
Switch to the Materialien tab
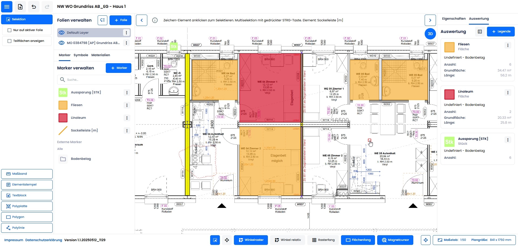pos(101,55)
